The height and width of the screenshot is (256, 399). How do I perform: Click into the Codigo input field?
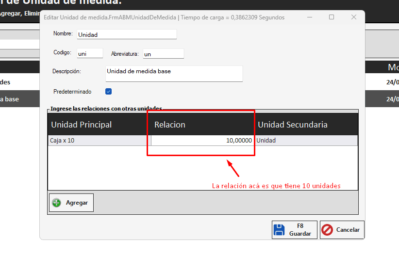[89, 54]
